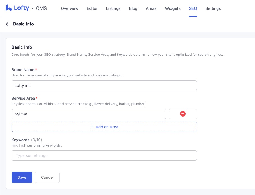
Task: Switch to the Listings tab
Action: click(113, 8)
